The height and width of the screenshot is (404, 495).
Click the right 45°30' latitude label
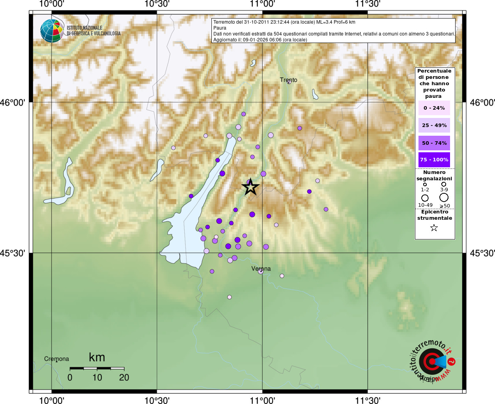pyautogui.click(x=482, y=253)
